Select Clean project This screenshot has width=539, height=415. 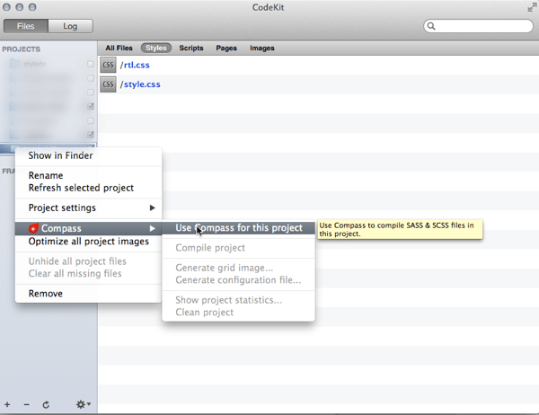[x=239, y=313]
